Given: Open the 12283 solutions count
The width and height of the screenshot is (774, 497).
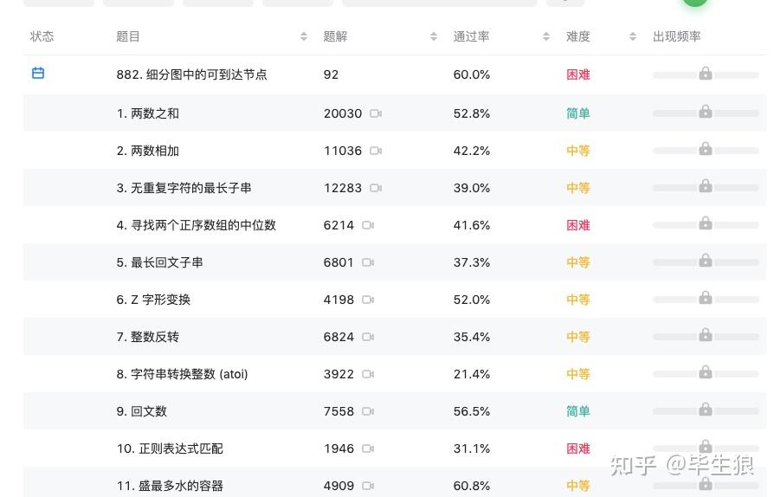Looking at the screenshot, I should coord(343,188).
